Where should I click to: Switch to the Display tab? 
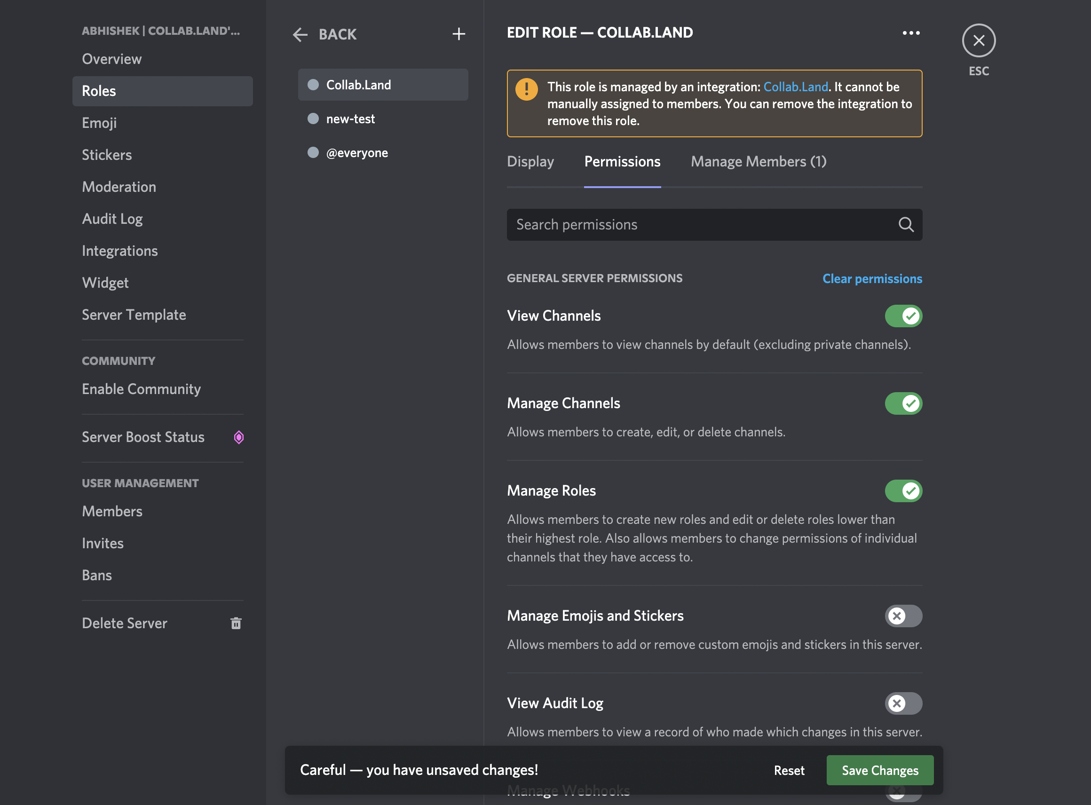pyautogui.click(x=530, y=161)
